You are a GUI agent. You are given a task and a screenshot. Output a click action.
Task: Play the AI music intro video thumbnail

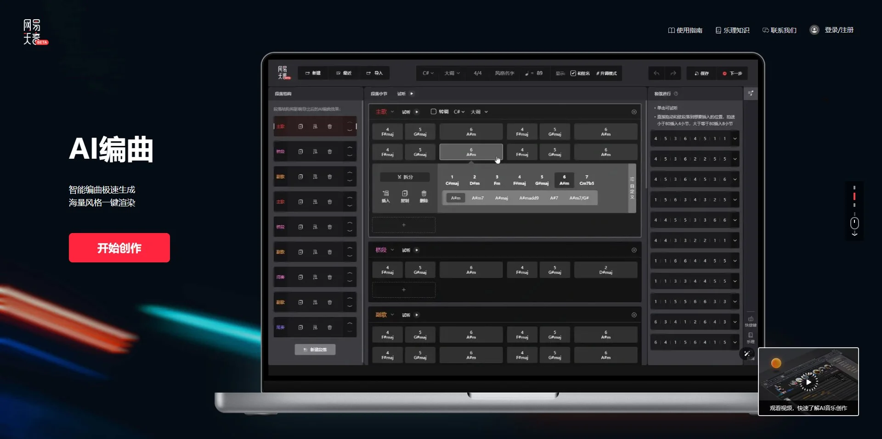(x=808, y=382)
